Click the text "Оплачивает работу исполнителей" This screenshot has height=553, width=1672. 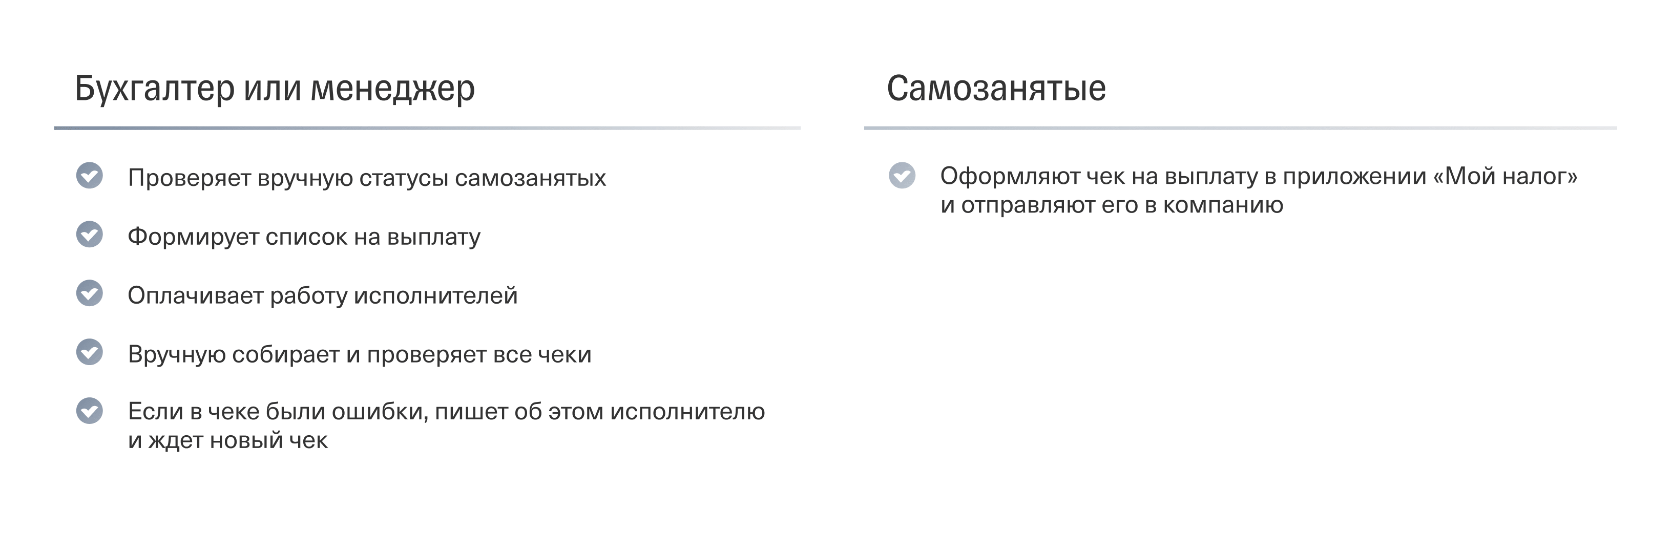tap(323, 296)
